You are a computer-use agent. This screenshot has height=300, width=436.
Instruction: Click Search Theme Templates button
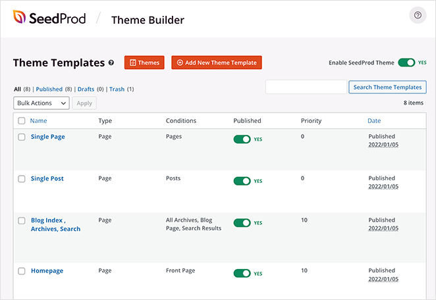tap(387, 87)
